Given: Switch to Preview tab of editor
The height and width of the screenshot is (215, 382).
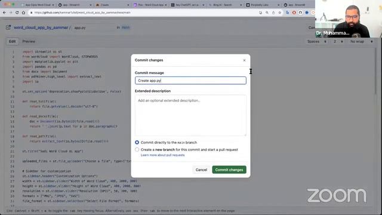Looking at the screenshot, I should coord(29,41).
